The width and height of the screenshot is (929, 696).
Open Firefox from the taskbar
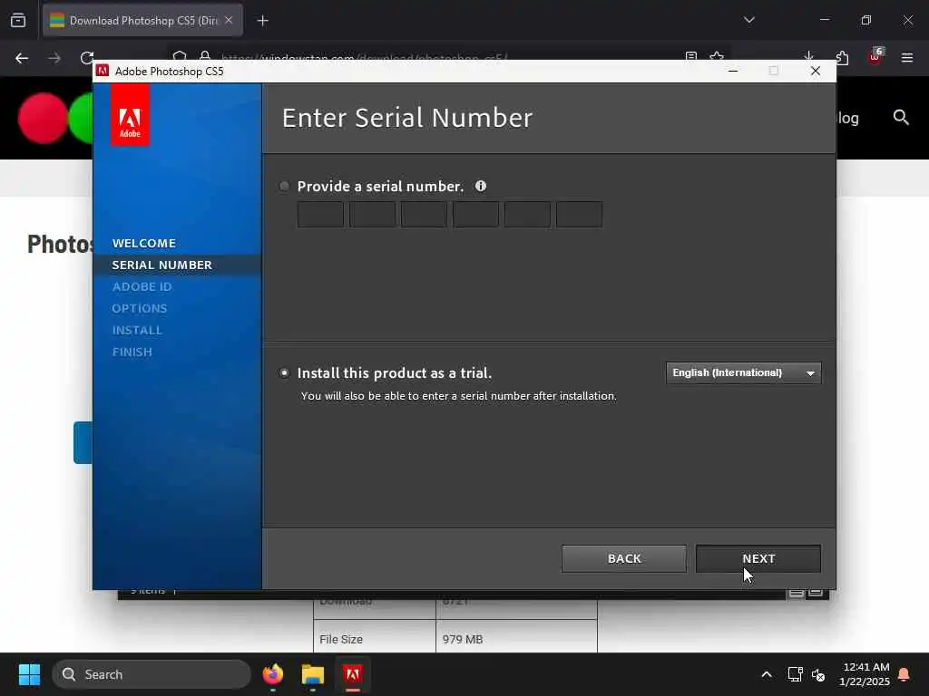(272, 674)
